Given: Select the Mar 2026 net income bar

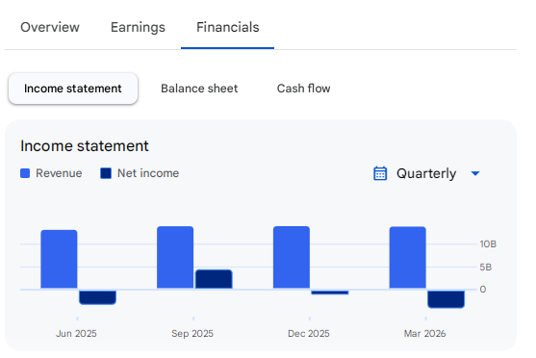Looking at the screenshot, I should point(447,299).
